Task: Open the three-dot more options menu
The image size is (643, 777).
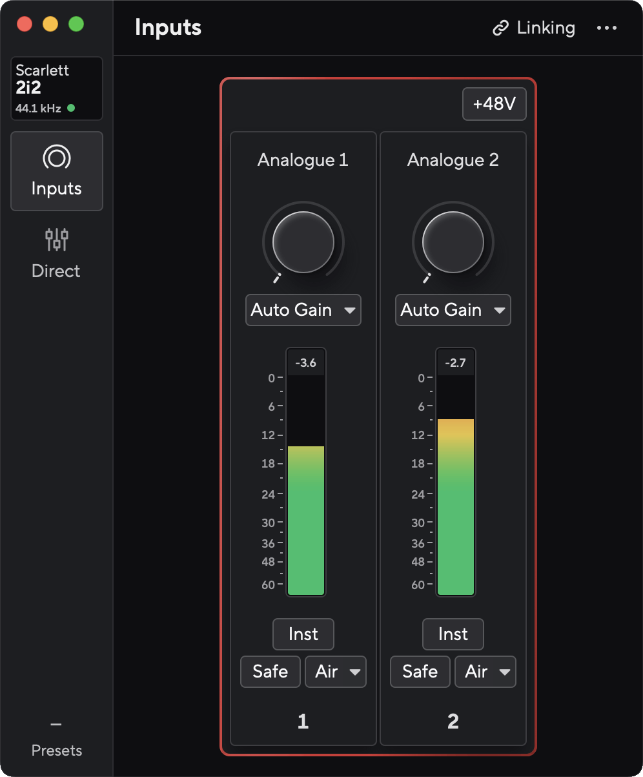Action: coord(607,28)
